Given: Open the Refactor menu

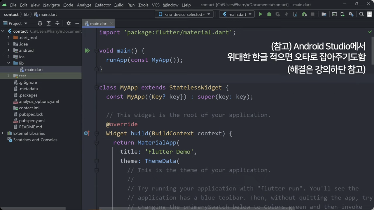Looking at the screenshot, I should click(x=103, y=5).
